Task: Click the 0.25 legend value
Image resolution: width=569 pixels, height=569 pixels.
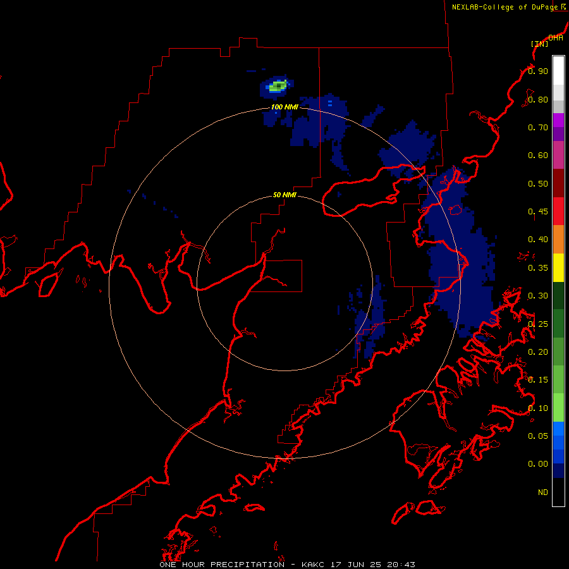Action: point(538,324)
